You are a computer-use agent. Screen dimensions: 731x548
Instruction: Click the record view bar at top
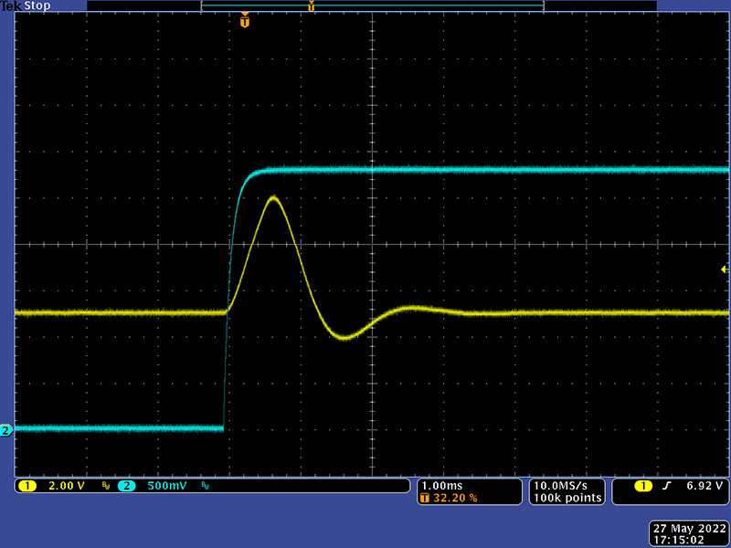click(x=372, y=6)
